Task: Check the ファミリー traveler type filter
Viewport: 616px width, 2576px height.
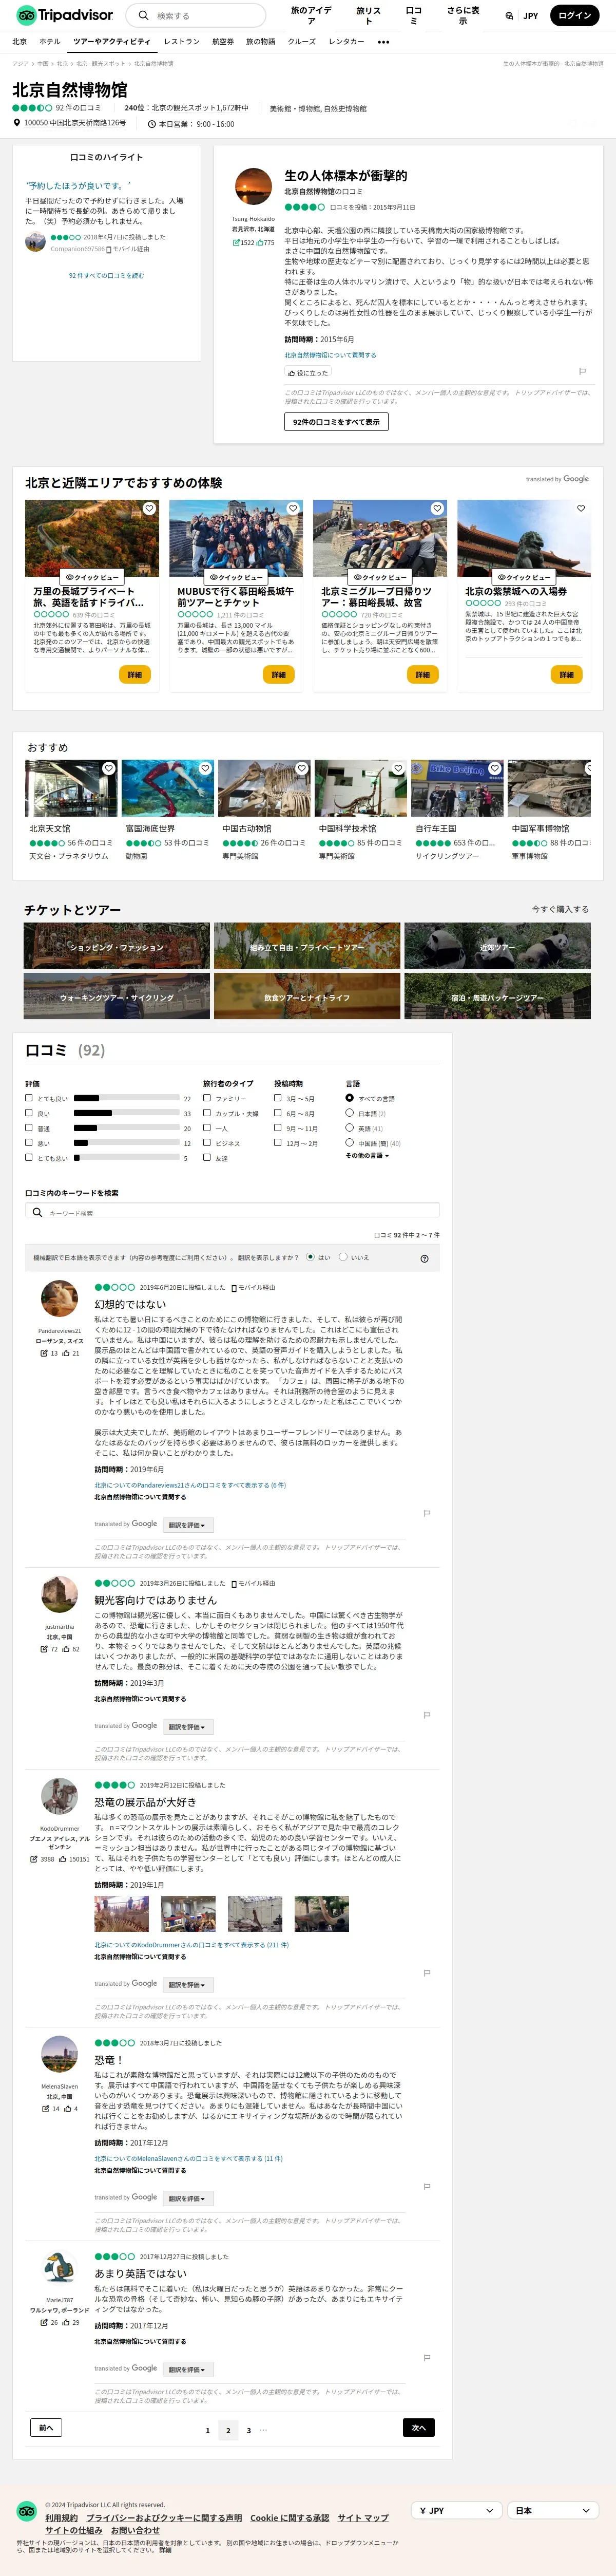Action: point(207,1098)
